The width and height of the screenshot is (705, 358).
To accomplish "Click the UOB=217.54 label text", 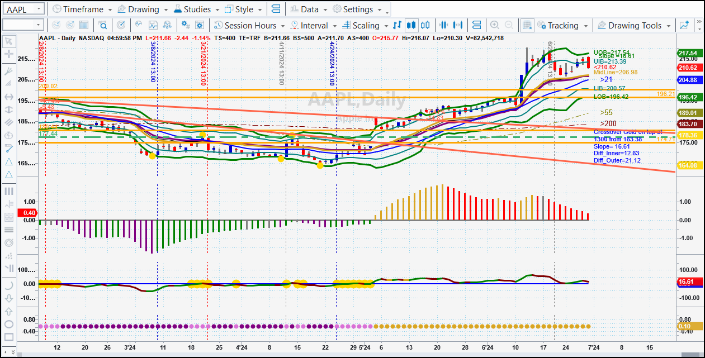I will pos(612,52).
